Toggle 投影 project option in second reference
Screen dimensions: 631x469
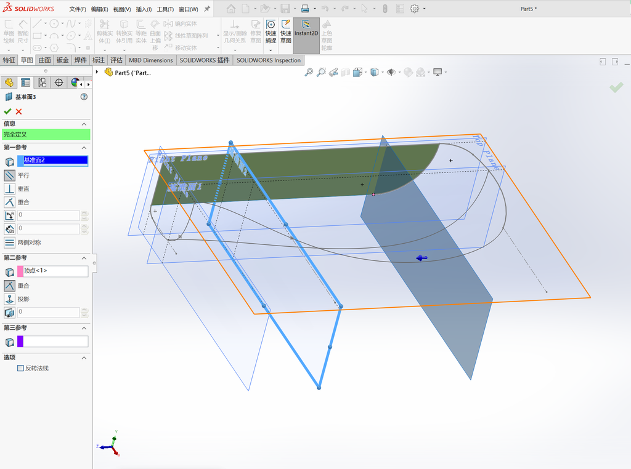point(10,299)
